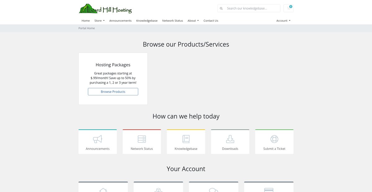Open Announcements in the top navigation
The height and width of the screenshot is (192, 372).
pos(120,21)
